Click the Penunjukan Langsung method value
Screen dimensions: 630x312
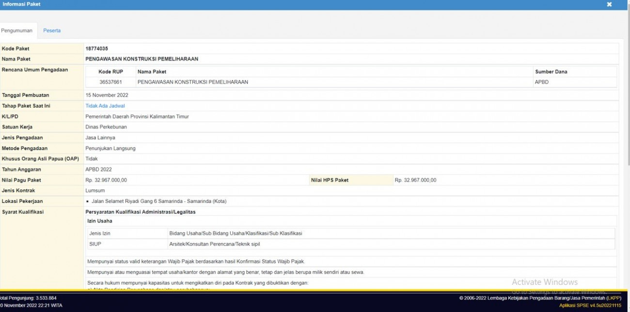tap(110, 148)
